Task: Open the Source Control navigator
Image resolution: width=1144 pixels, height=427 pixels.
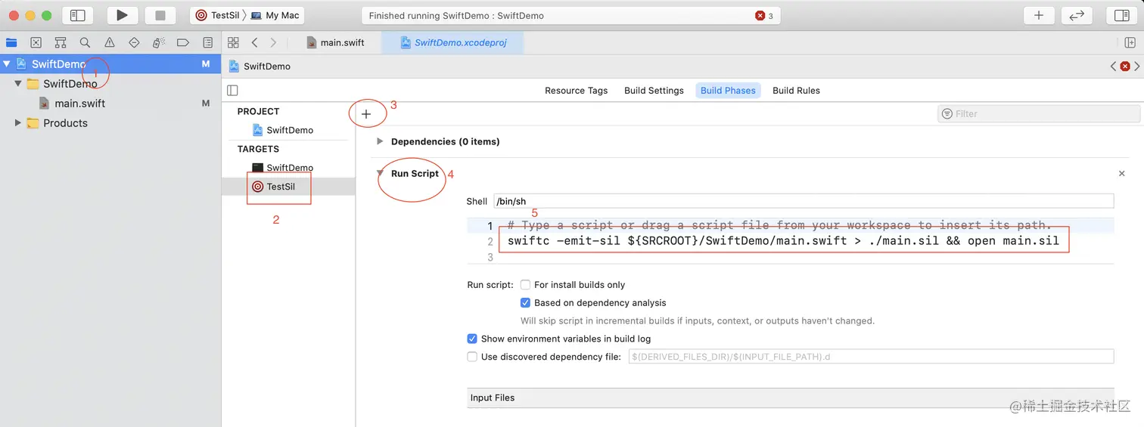Action: coord(36,42)
